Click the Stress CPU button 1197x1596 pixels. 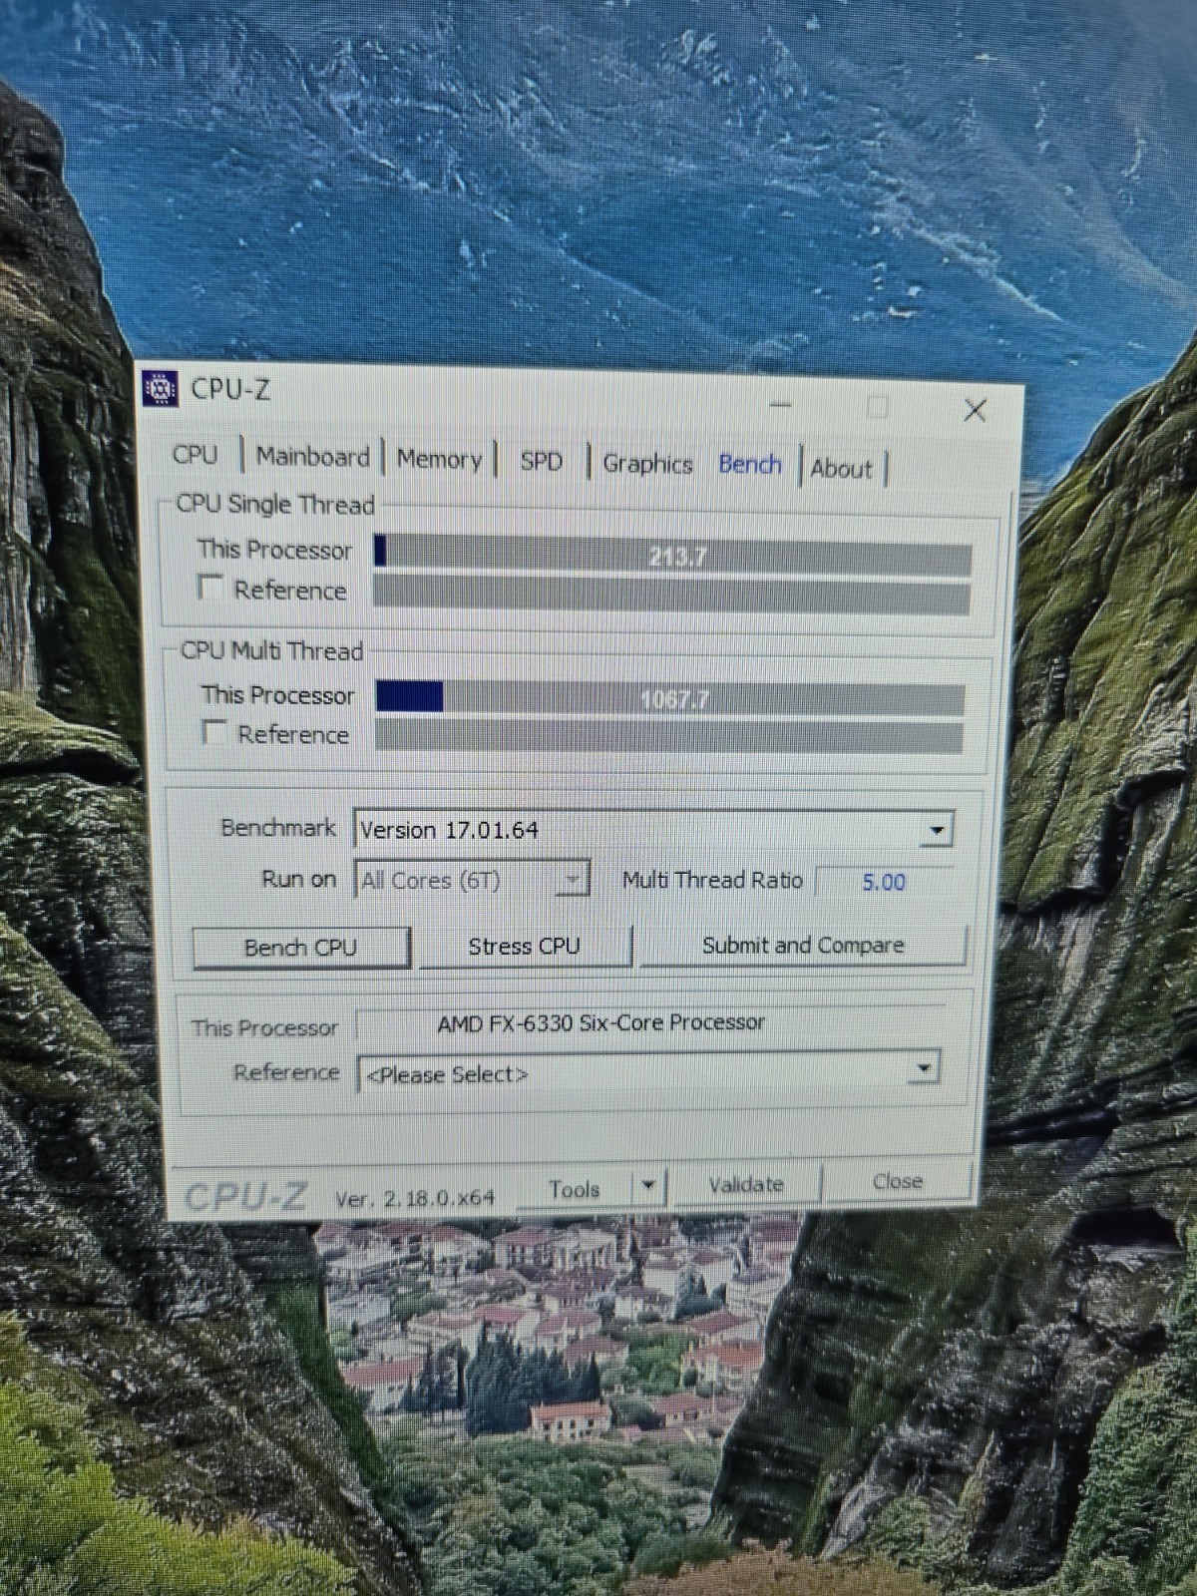click(525, 946)
